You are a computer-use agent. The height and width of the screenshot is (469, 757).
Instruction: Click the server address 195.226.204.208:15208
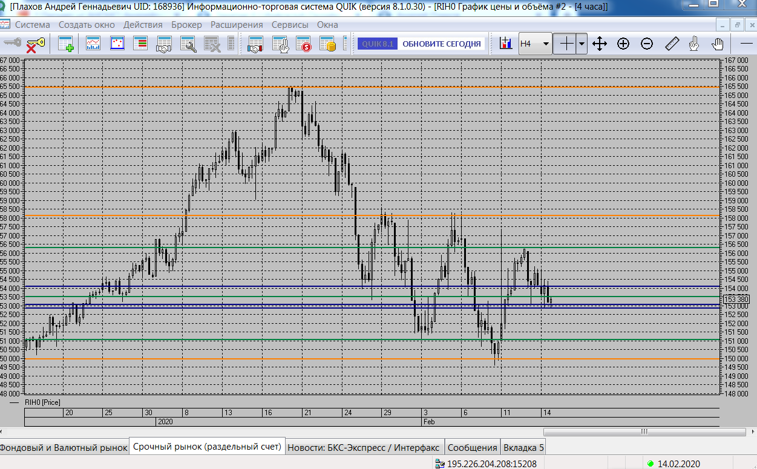tap(492, 464)
